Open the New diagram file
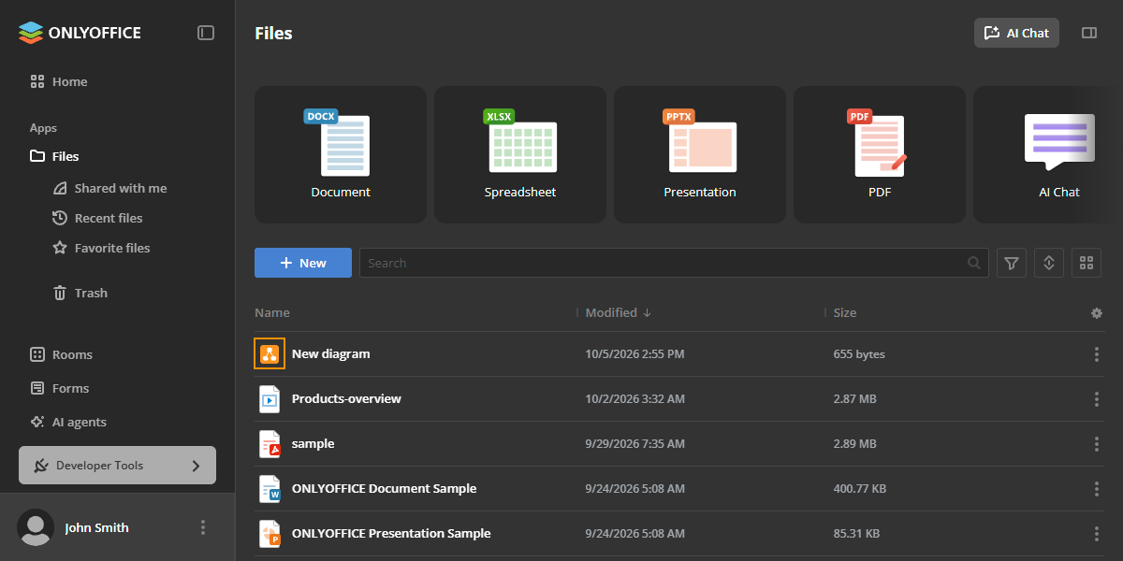 click(330, 353)
